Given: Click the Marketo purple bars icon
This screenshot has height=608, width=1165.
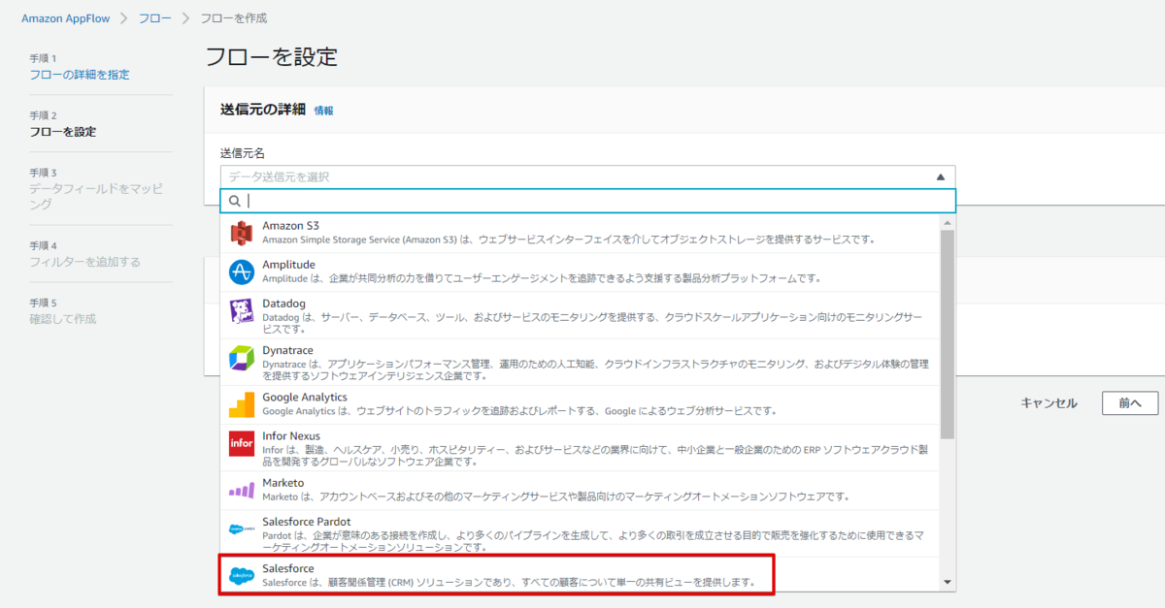Looking at the screenshot, I should [x=241, y=490].
